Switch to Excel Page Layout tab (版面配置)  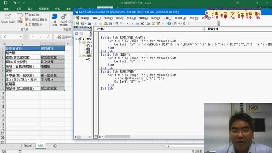point(43,8)
